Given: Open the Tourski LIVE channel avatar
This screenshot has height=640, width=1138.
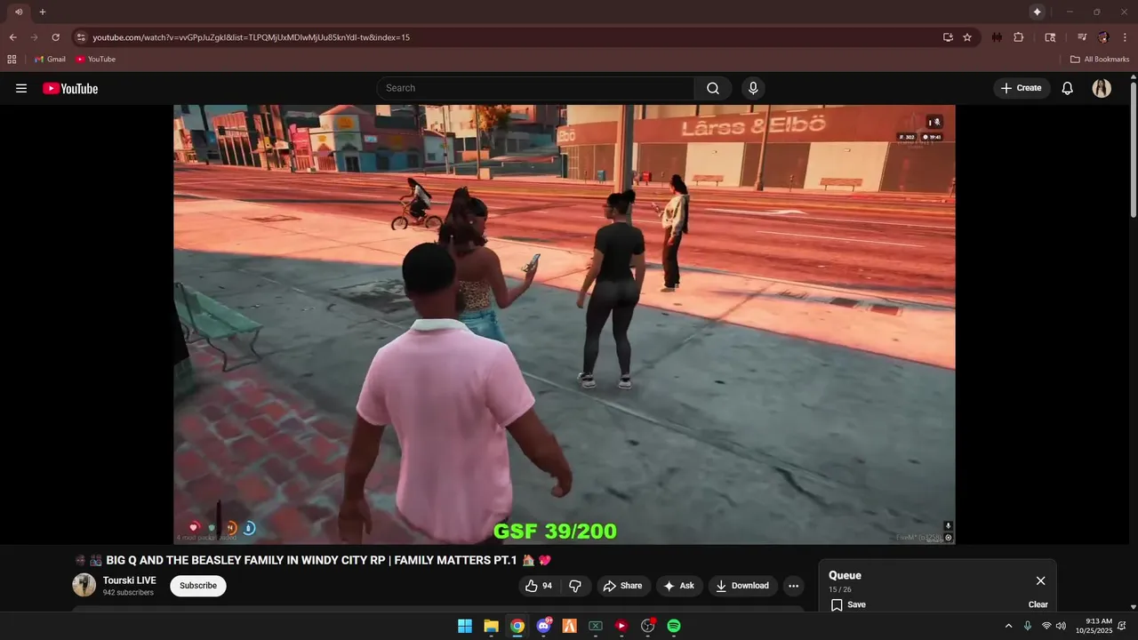Looking at the screenshot, I should 84,585.
